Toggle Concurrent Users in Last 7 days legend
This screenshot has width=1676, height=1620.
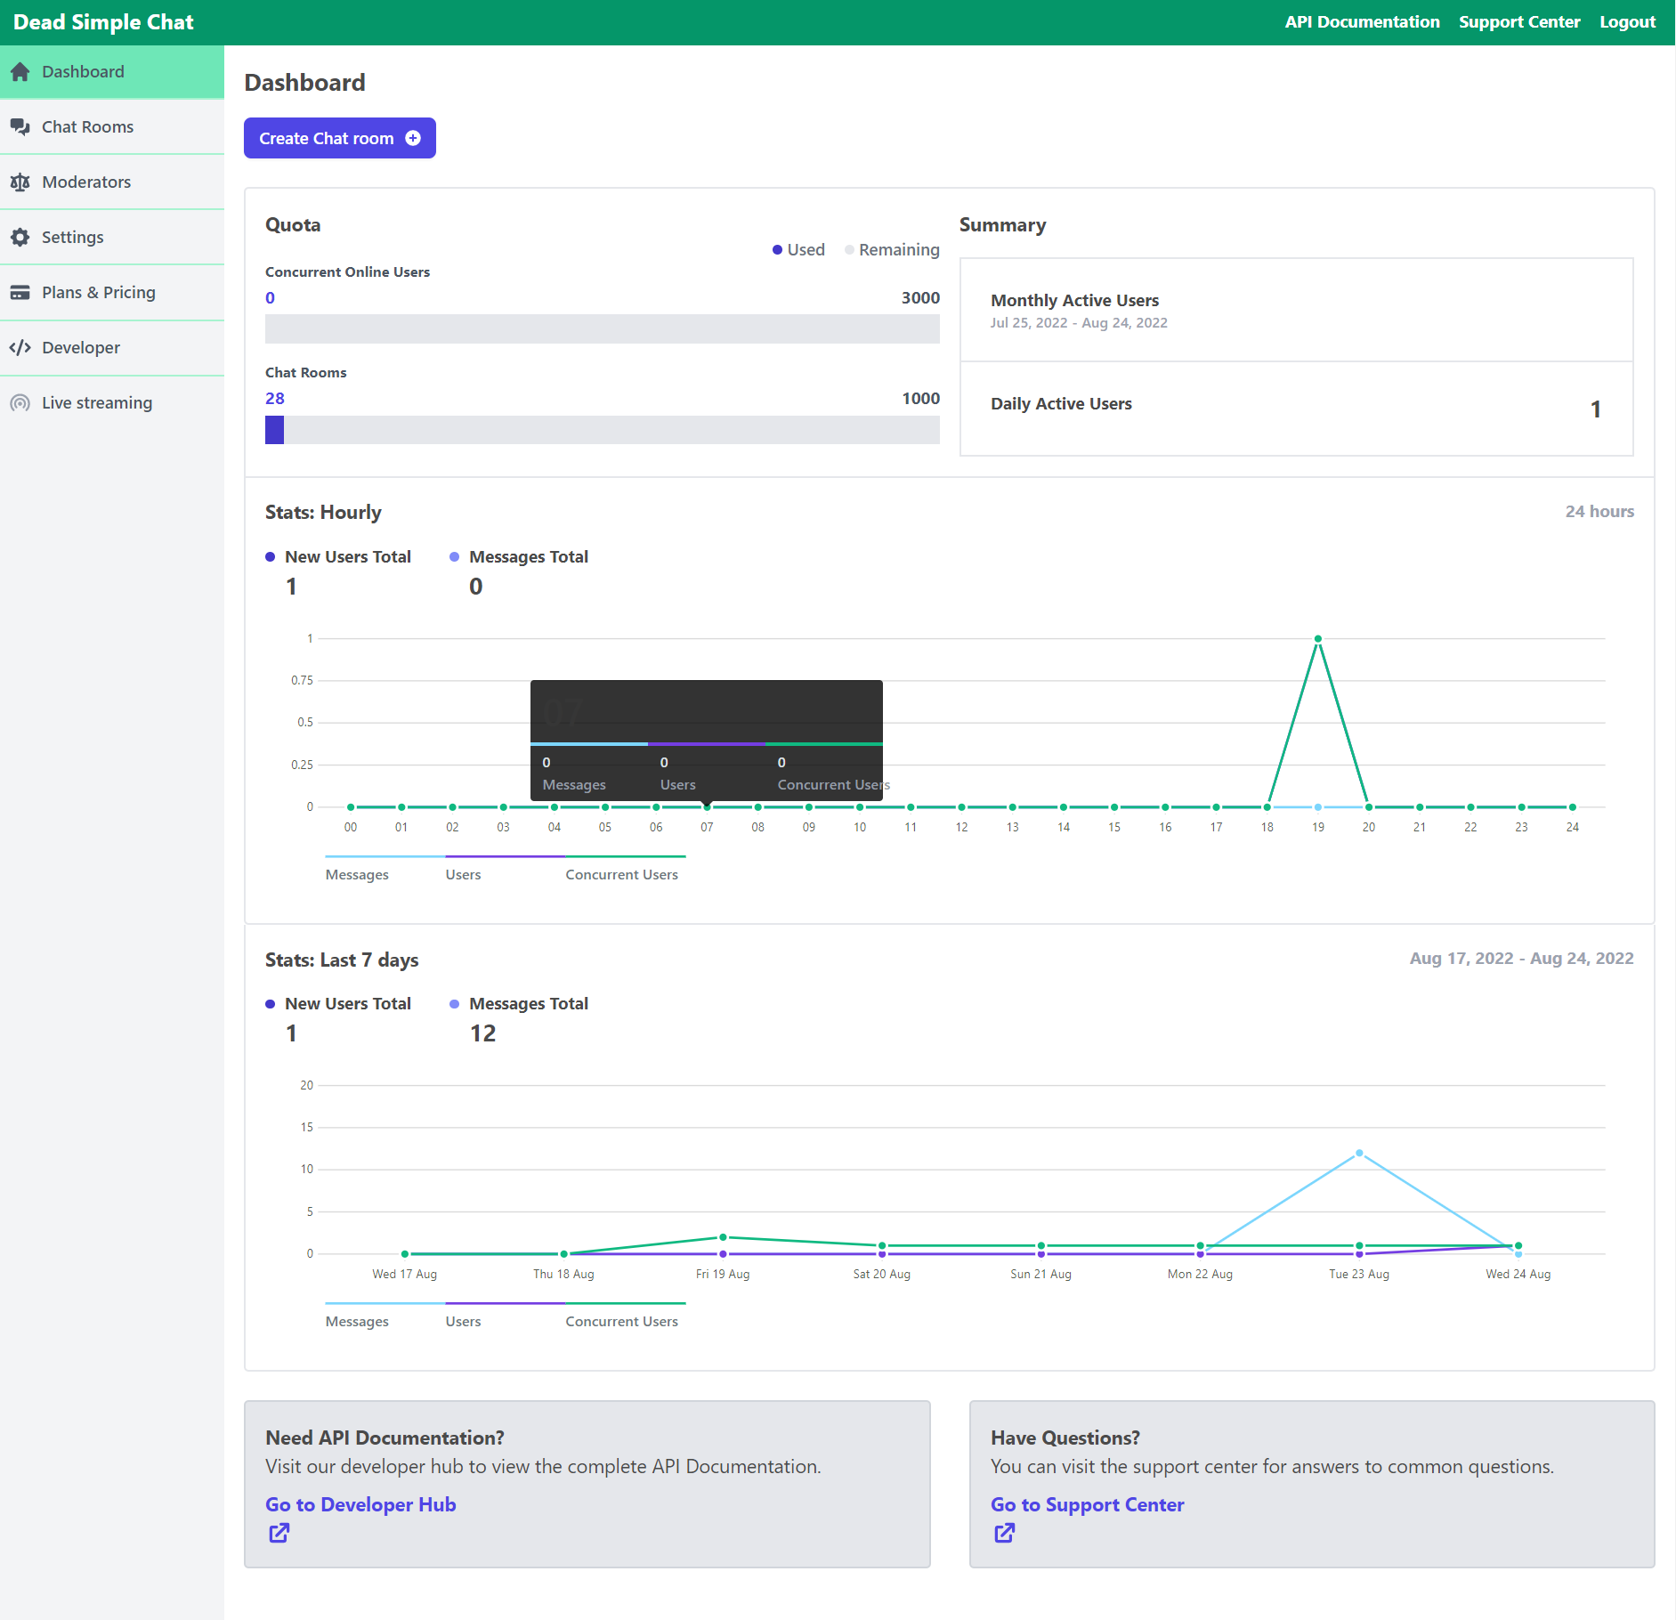pyautogui.click(x=621, y=1321)
